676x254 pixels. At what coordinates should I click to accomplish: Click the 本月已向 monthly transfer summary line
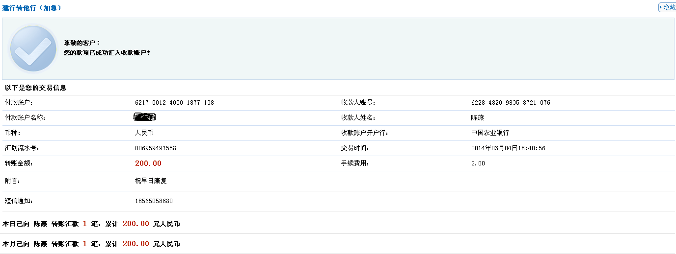click(91, 244)
